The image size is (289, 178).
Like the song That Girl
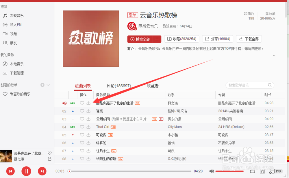(x=82, y=127)
